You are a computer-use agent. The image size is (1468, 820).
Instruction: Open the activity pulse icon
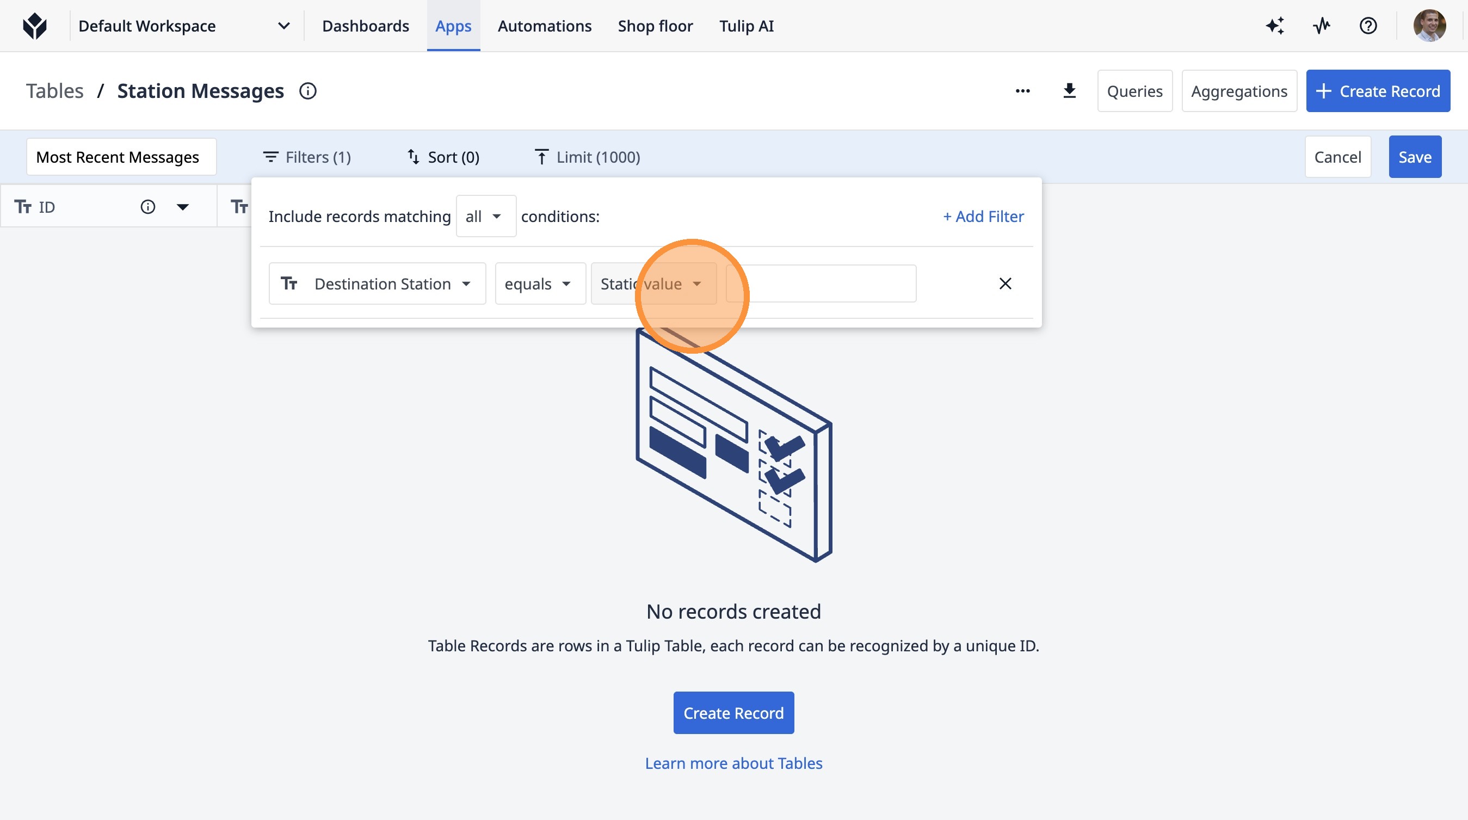(x=1322, y=26)
